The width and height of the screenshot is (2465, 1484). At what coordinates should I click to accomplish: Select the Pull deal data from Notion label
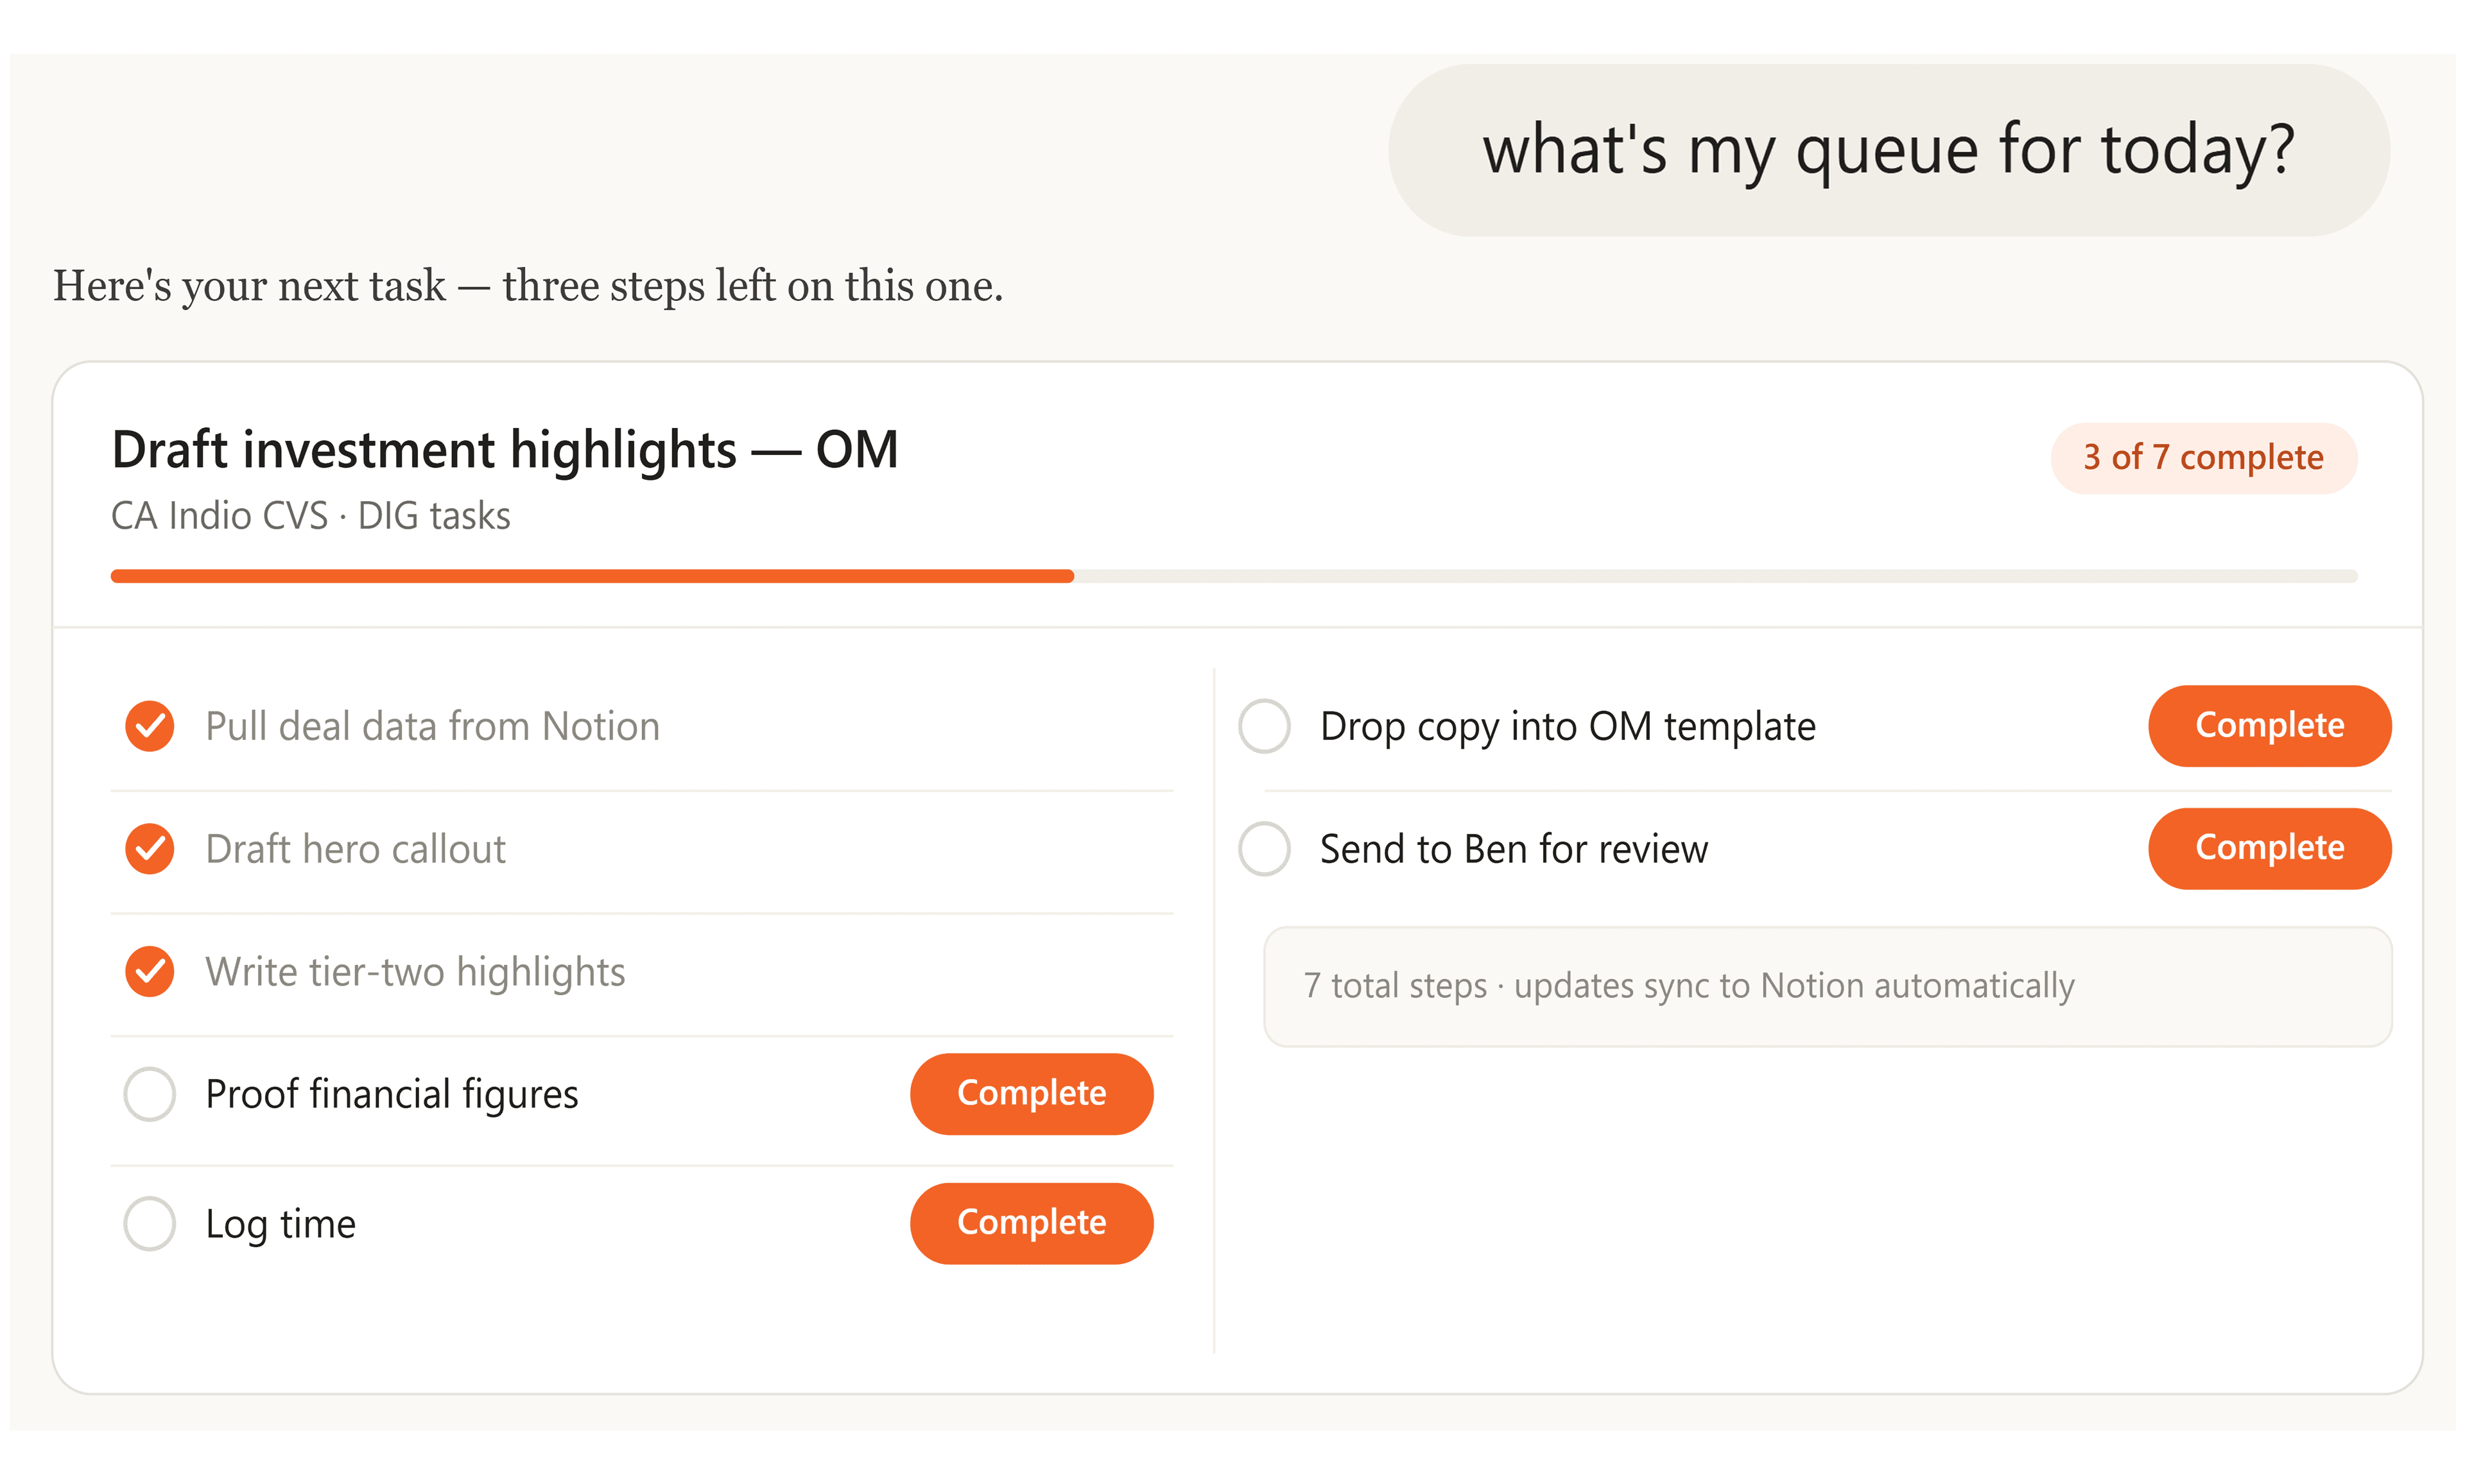(433, 726)
